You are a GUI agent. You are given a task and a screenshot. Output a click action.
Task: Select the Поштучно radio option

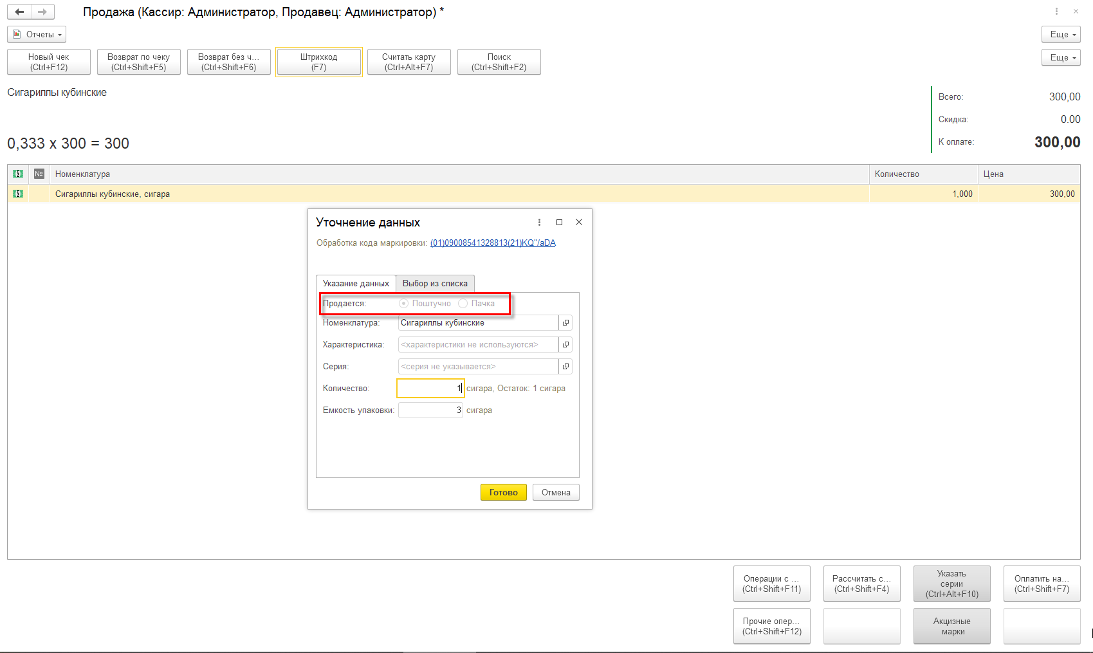point(404,304)
